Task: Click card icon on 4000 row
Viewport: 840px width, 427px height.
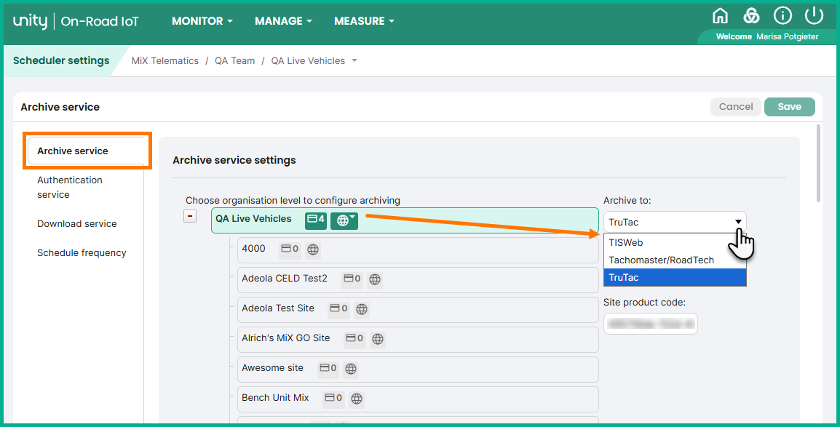Action: pos(290,250)
